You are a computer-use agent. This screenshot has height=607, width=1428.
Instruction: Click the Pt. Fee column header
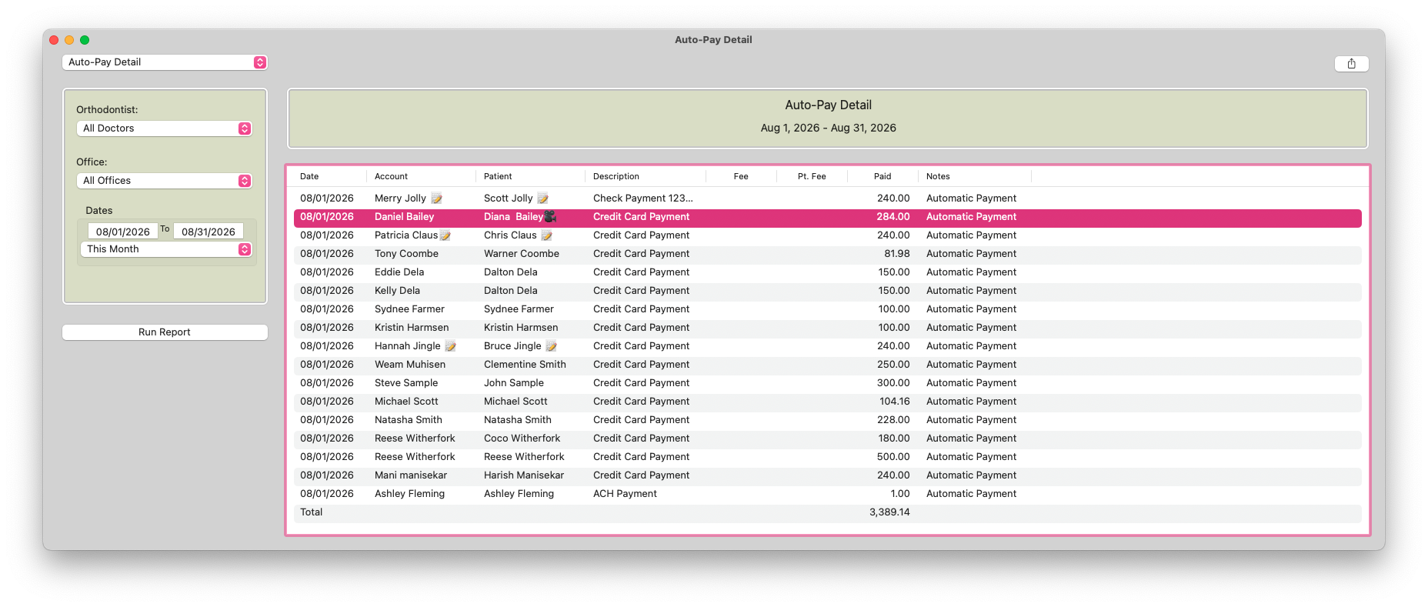tap(812, 177)
